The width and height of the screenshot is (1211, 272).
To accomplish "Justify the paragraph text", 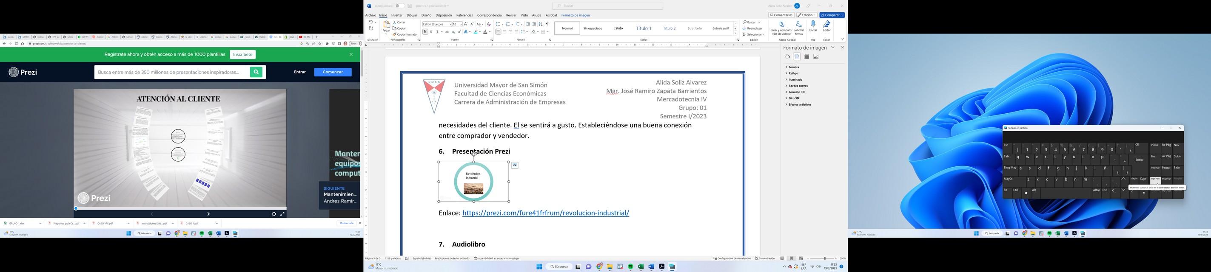I will pos(517,32).
